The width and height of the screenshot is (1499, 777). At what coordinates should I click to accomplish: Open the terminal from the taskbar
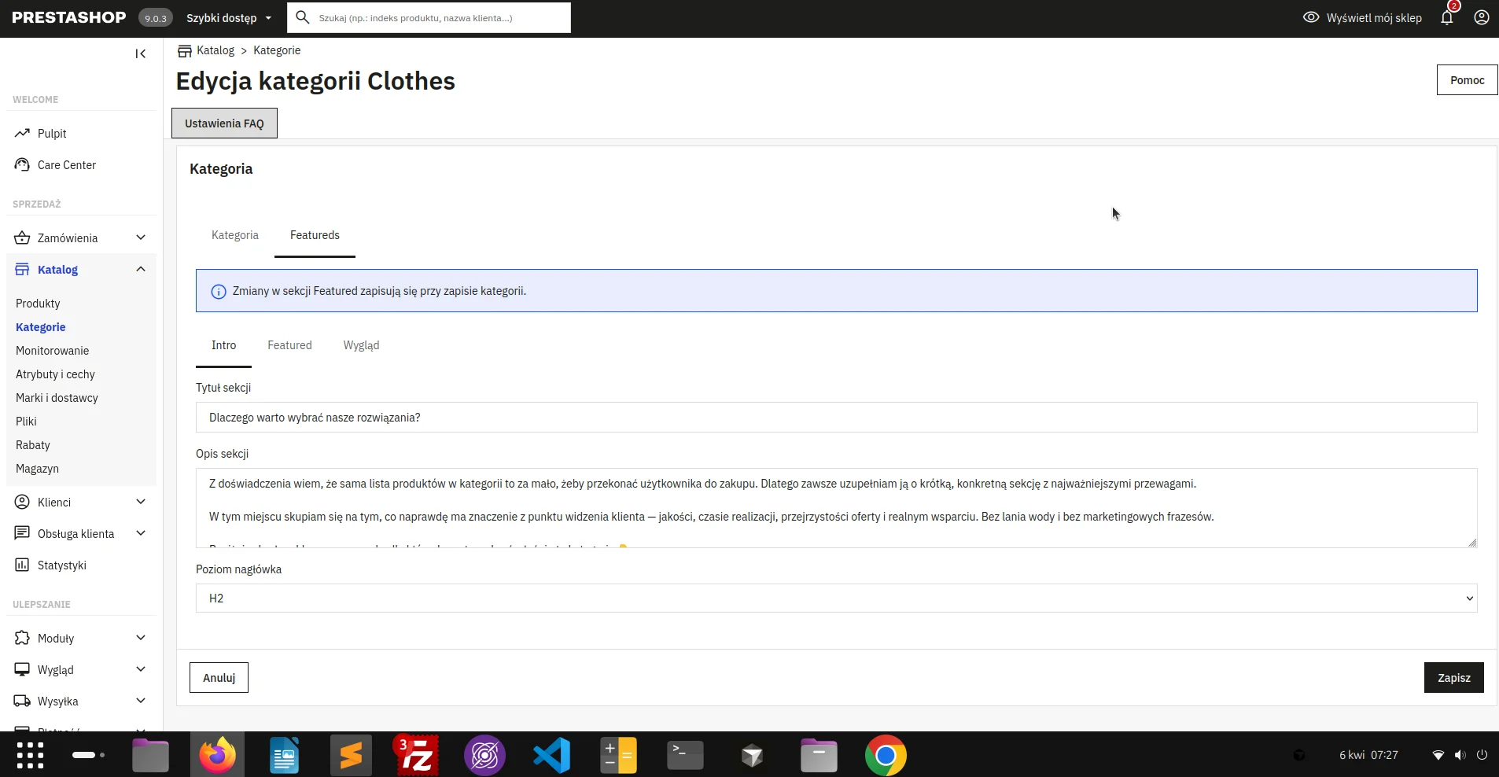coord(685,755)
